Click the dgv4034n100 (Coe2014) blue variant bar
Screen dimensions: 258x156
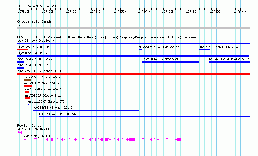133,43
